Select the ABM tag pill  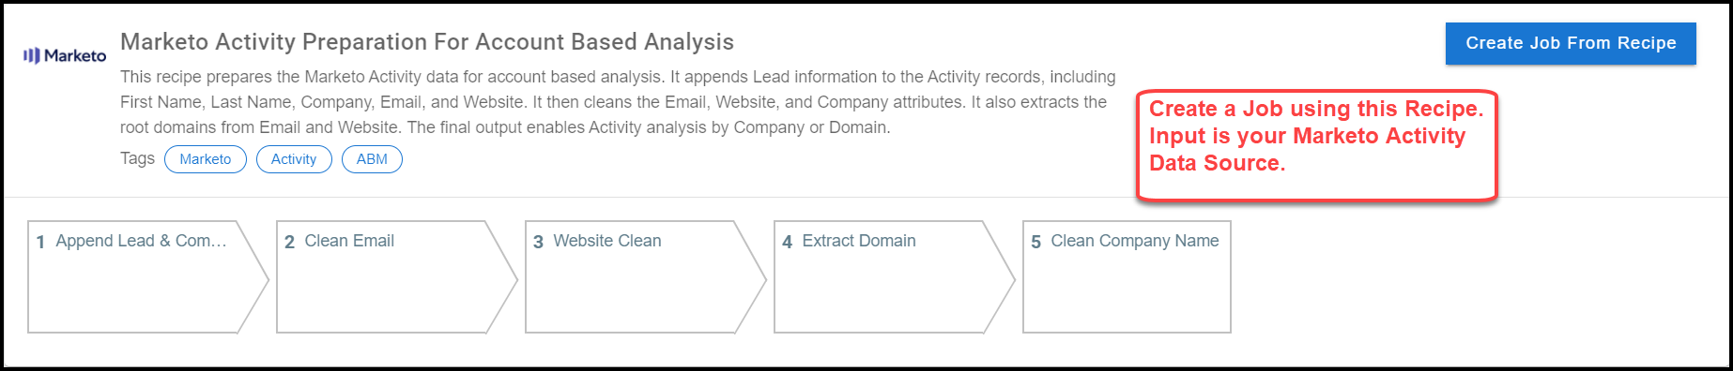point(372,159)
